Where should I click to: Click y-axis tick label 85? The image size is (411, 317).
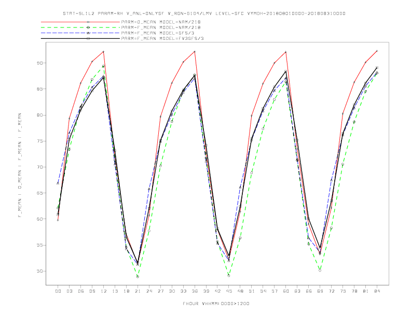click(39, 89)
